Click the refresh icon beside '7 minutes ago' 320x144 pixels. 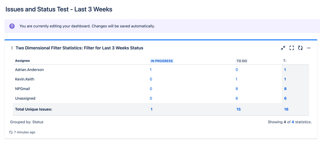11,132
